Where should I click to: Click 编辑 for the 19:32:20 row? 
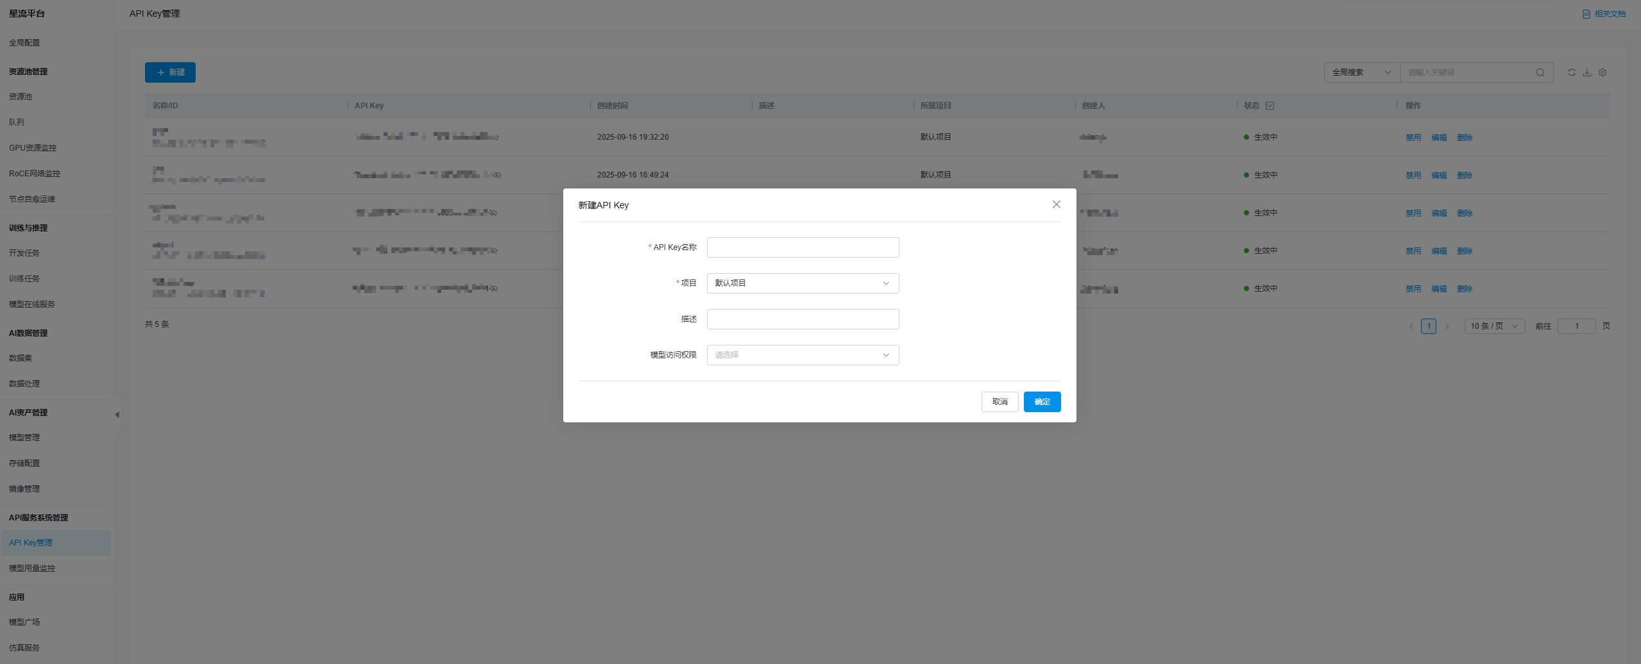pos(1439,137)
